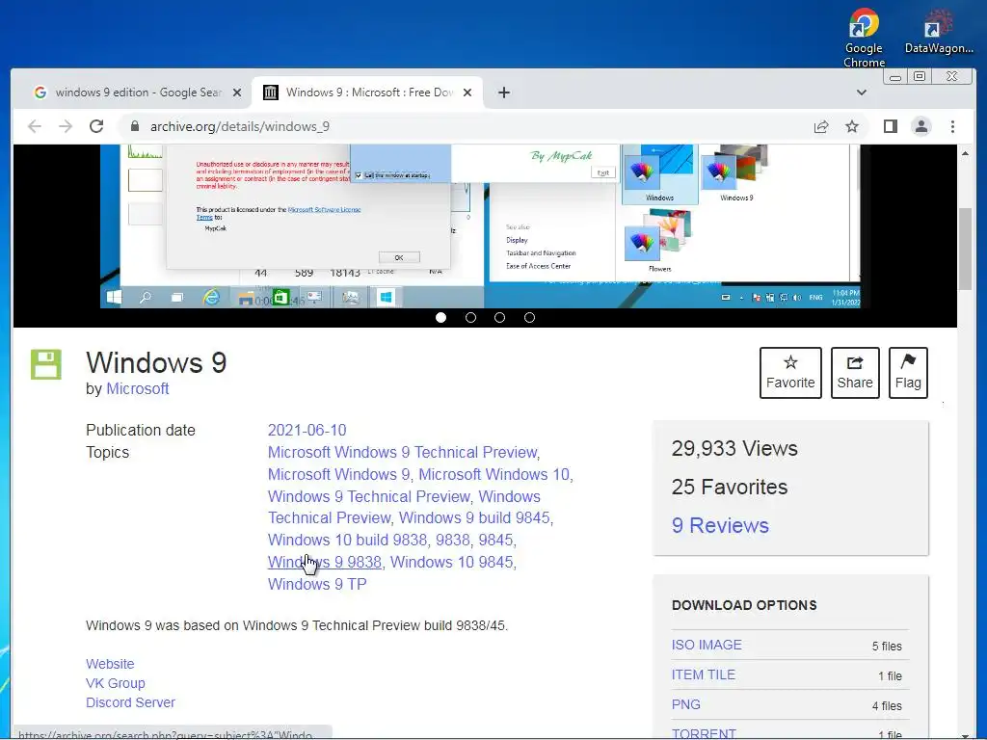Expand ISO IMAGE download option
This screenshot has height=740, width=987.
[707, 645]
